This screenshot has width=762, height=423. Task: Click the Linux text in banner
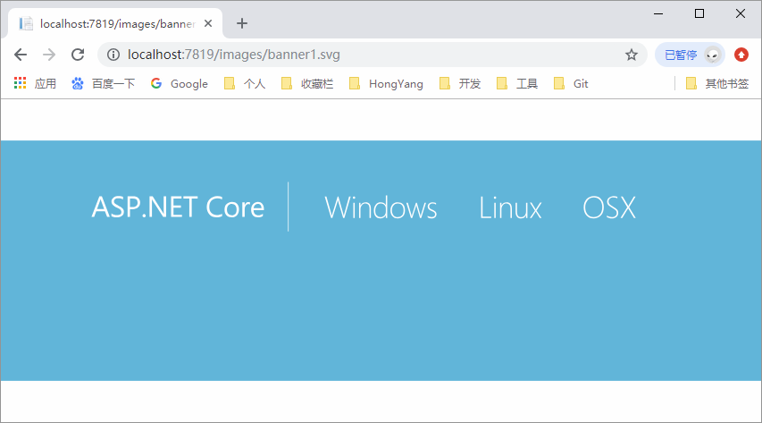tap(510, 207)
